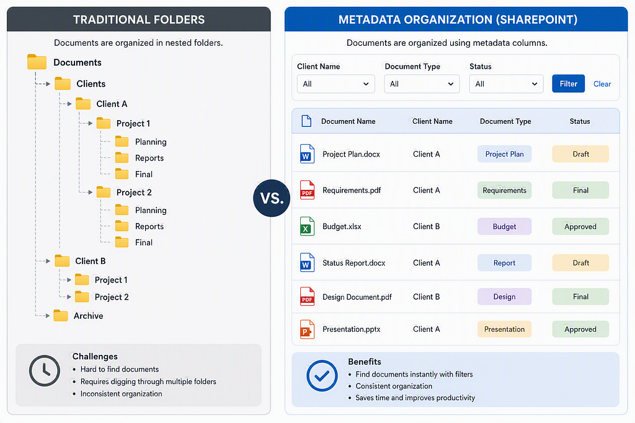Click the PowerPoint icon beside Presentation.pptx
Screen dimensions: 635x423
(x=307, y=329)
